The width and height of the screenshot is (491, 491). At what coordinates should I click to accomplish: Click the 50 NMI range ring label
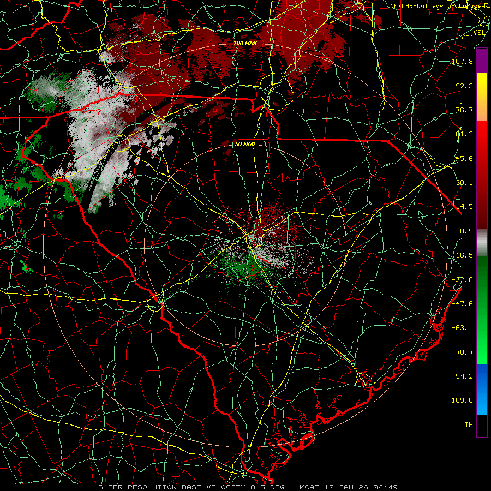point(245,144)
